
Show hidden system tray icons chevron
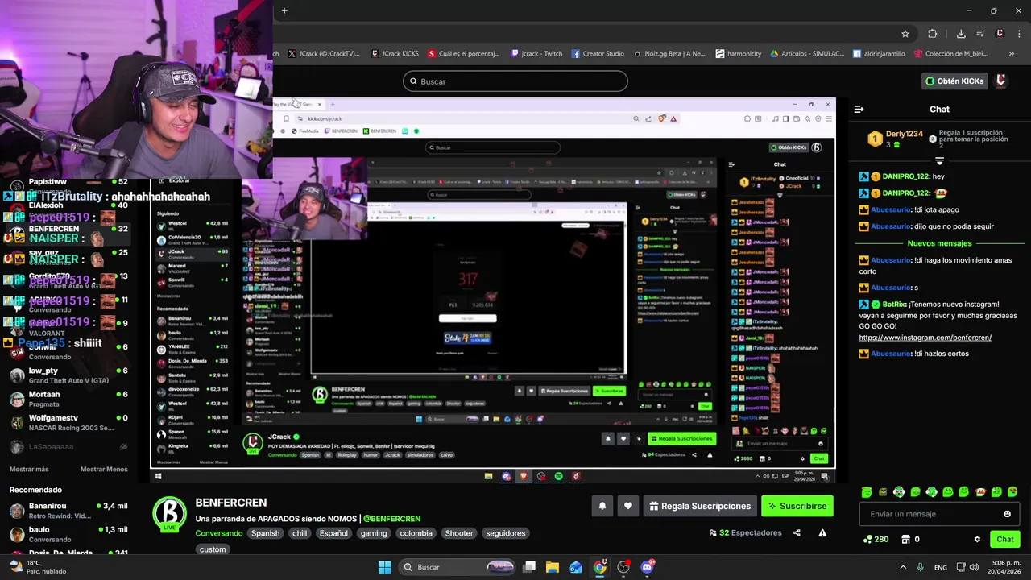pos(902,567)
